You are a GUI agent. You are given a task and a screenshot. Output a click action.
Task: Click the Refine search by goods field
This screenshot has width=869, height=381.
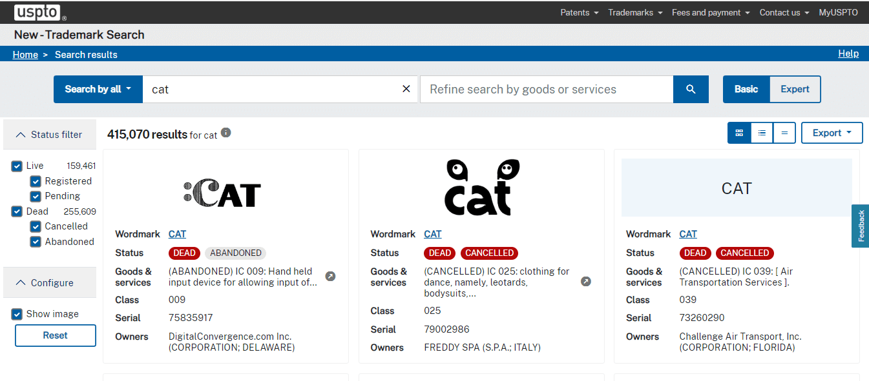(547, 90)
